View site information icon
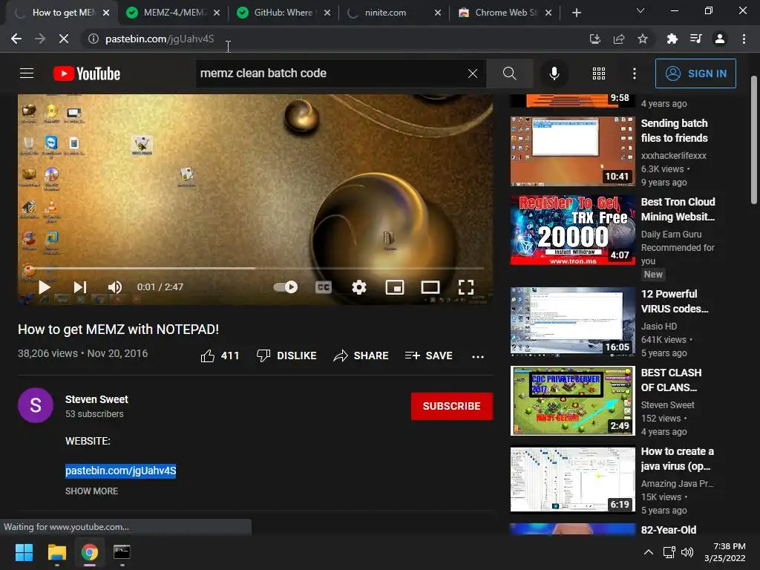The height and width of the screenshot is (570, 760). 93,39
